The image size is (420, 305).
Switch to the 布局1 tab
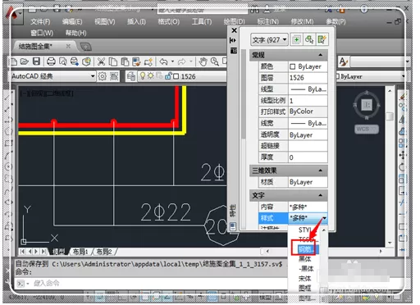pos(80,252)
